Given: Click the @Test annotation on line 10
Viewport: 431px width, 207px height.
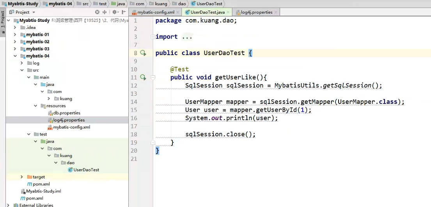Looking at the screenshot, I should pyautogui.click(x=179, y=69).
